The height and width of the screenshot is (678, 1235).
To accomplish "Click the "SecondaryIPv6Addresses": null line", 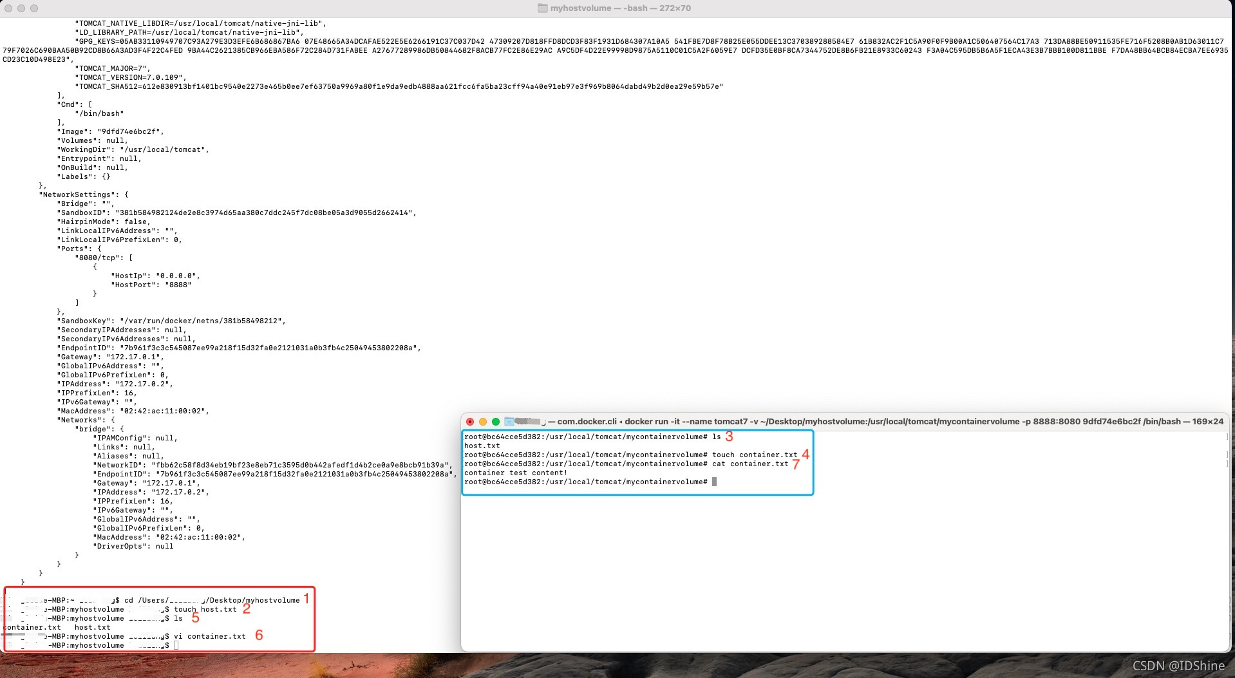I will (x=126, y=339).
